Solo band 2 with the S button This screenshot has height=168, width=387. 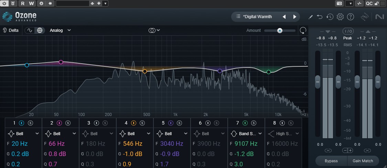point(68,123)
